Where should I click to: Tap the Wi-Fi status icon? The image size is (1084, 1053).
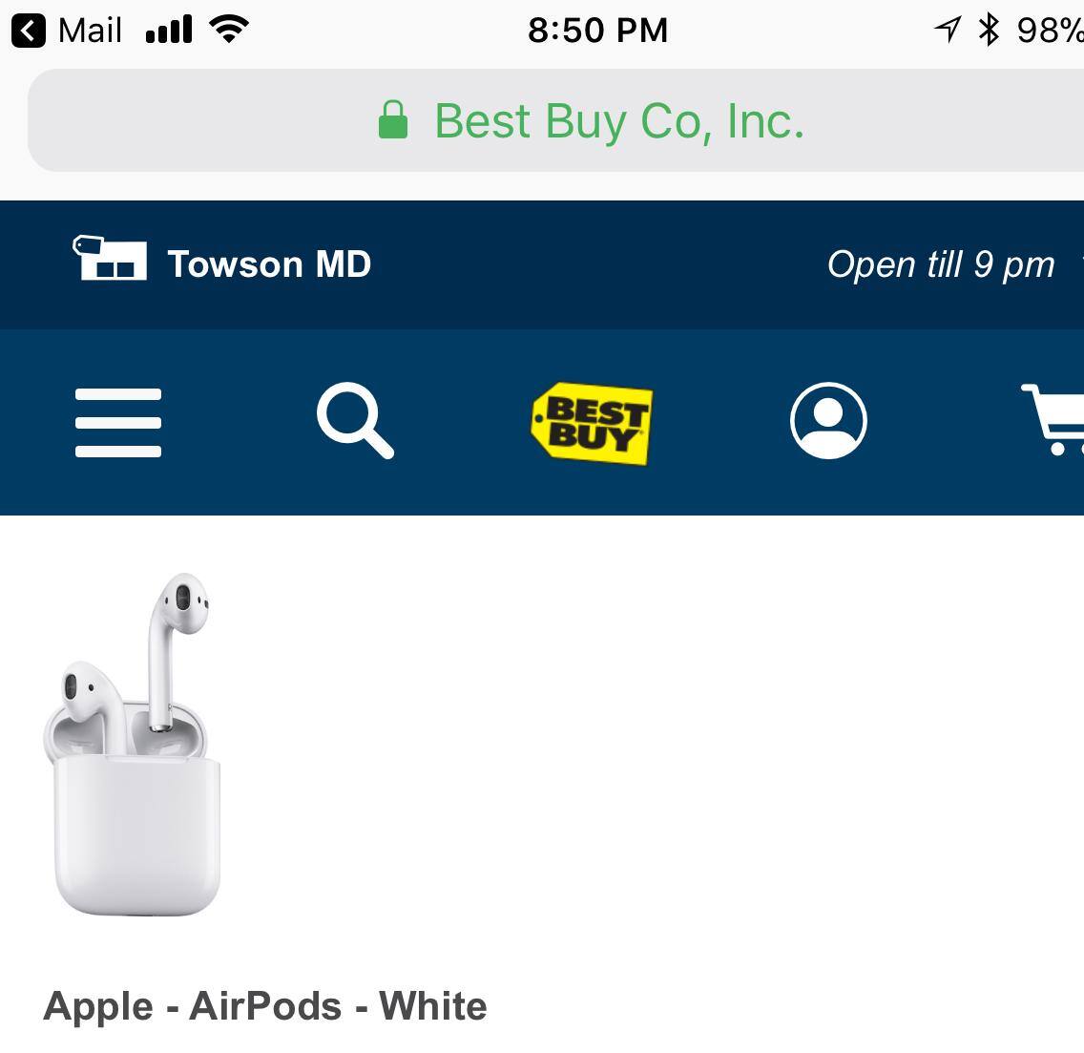coord(229,29)
